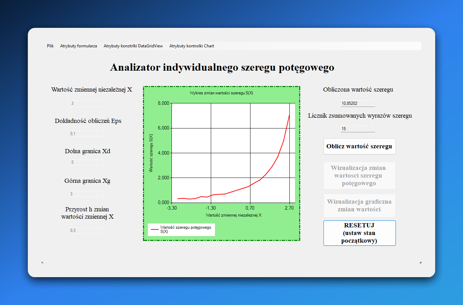Click Y-axis label 6,000

tap(163, 128)
